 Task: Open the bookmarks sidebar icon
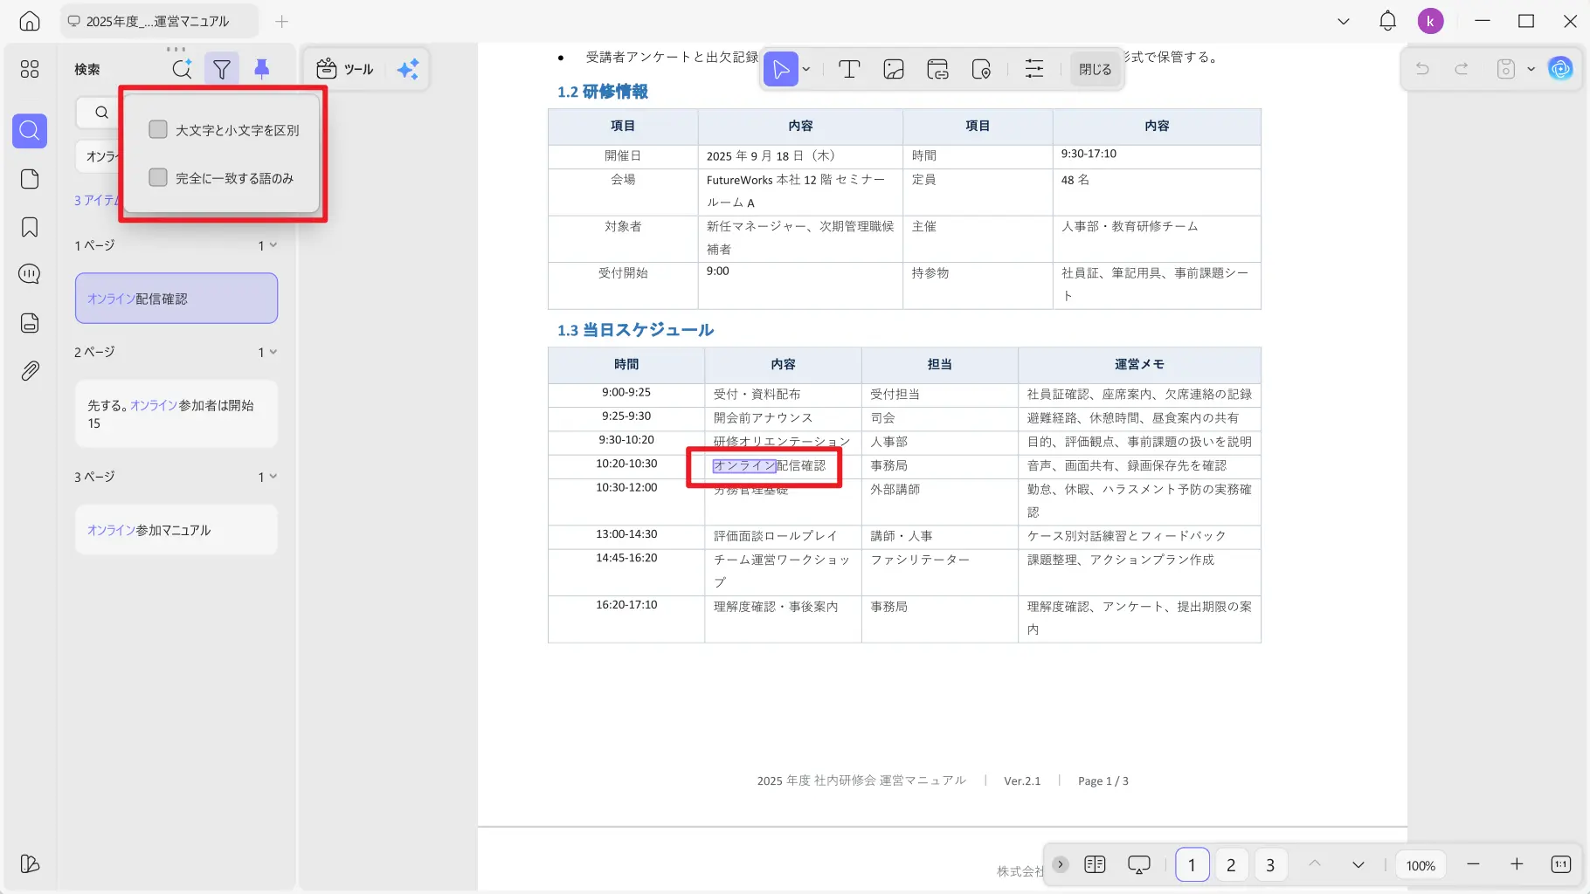tap(30, 227)
